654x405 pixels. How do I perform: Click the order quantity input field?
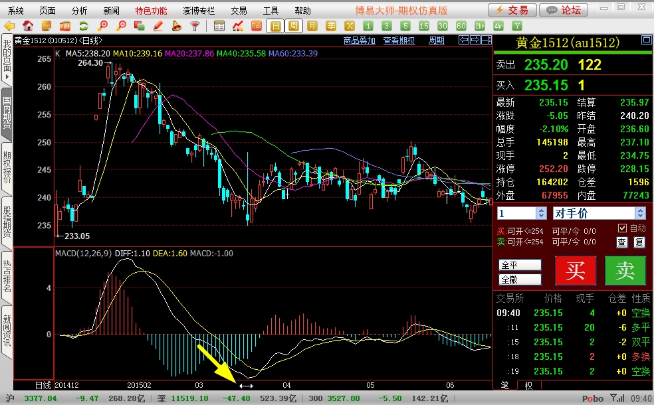pyautogui.click(x=516, y=213)
